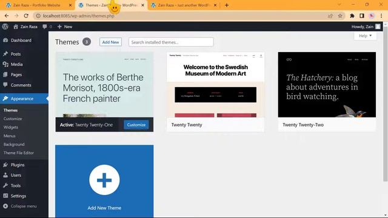388x218 pixels.
Task: Share this page icon in address bar
Action: [x=330, y=16]
